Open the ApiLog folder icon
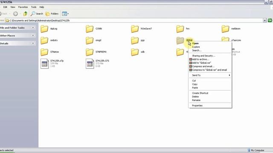 (x=44, y=29)
